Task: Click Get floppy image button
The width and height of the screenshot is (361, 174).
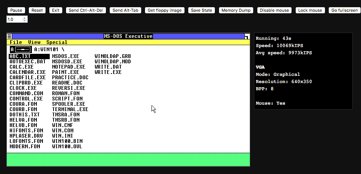Action: [165, 10]
